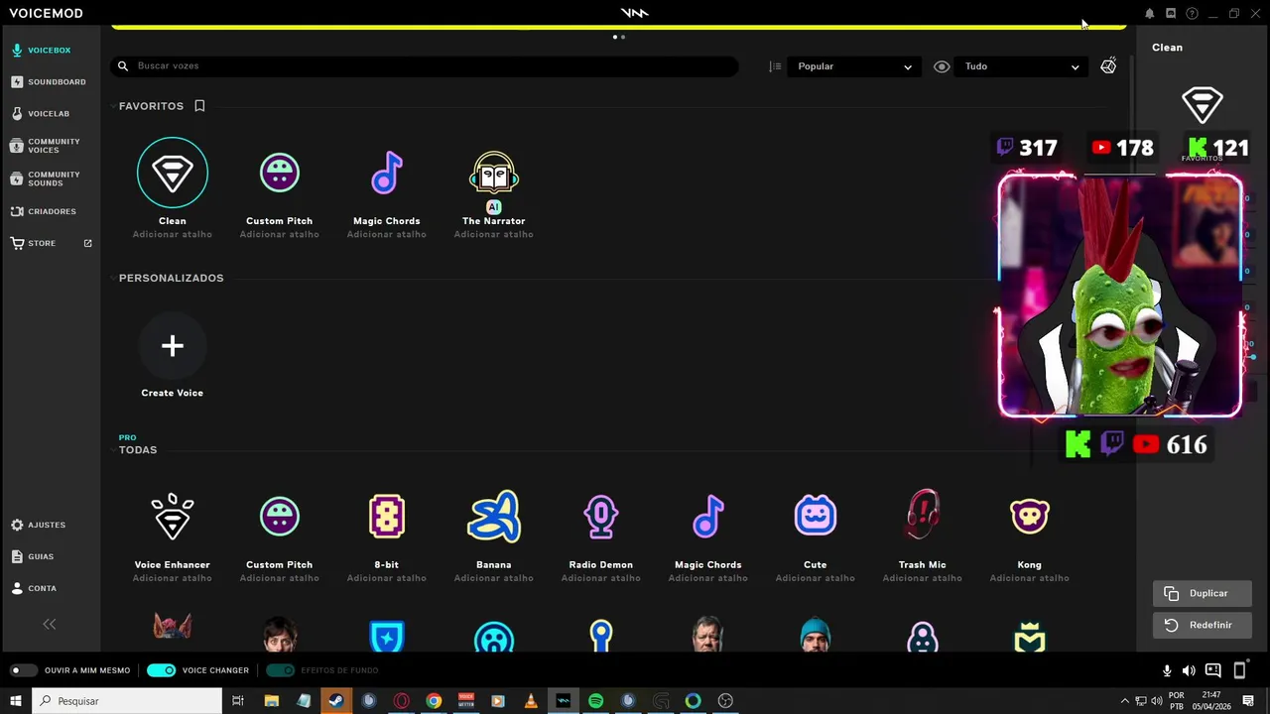This screenshot has height=714, width=1270.
Task: Open Windows Task View
Action: tap(238, 701)
